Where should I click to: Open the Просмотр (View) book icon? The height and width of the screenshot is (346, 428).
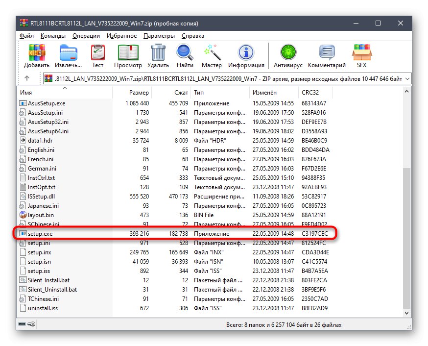click(128, 52)
